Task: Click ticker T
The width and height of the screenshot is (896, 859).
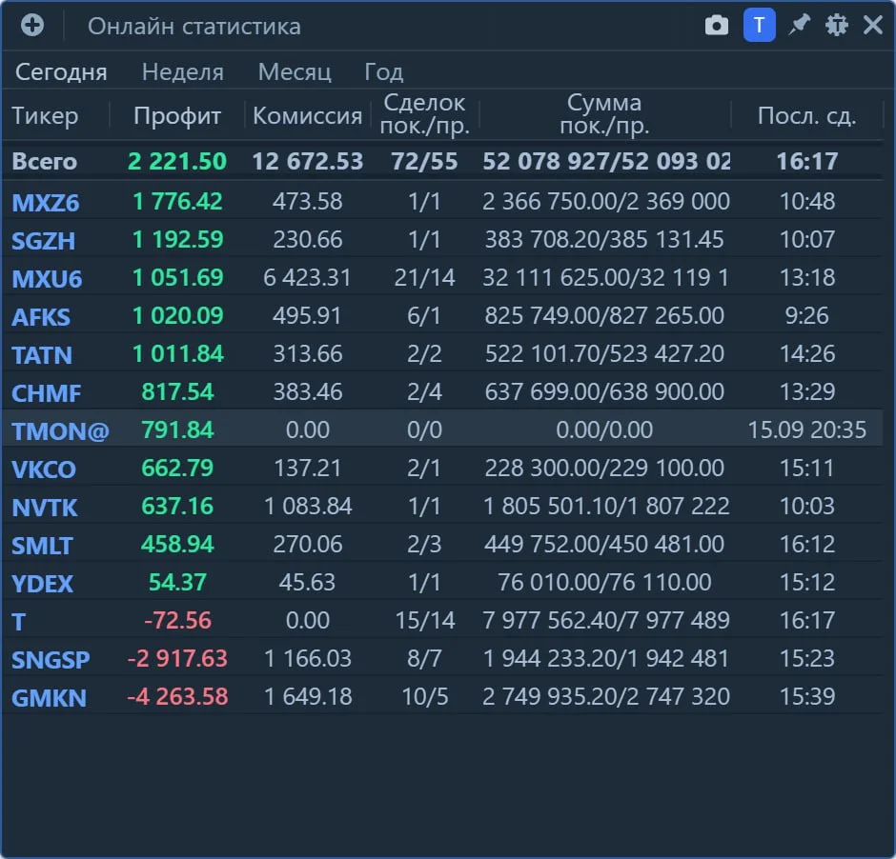Action: point(18,622)
